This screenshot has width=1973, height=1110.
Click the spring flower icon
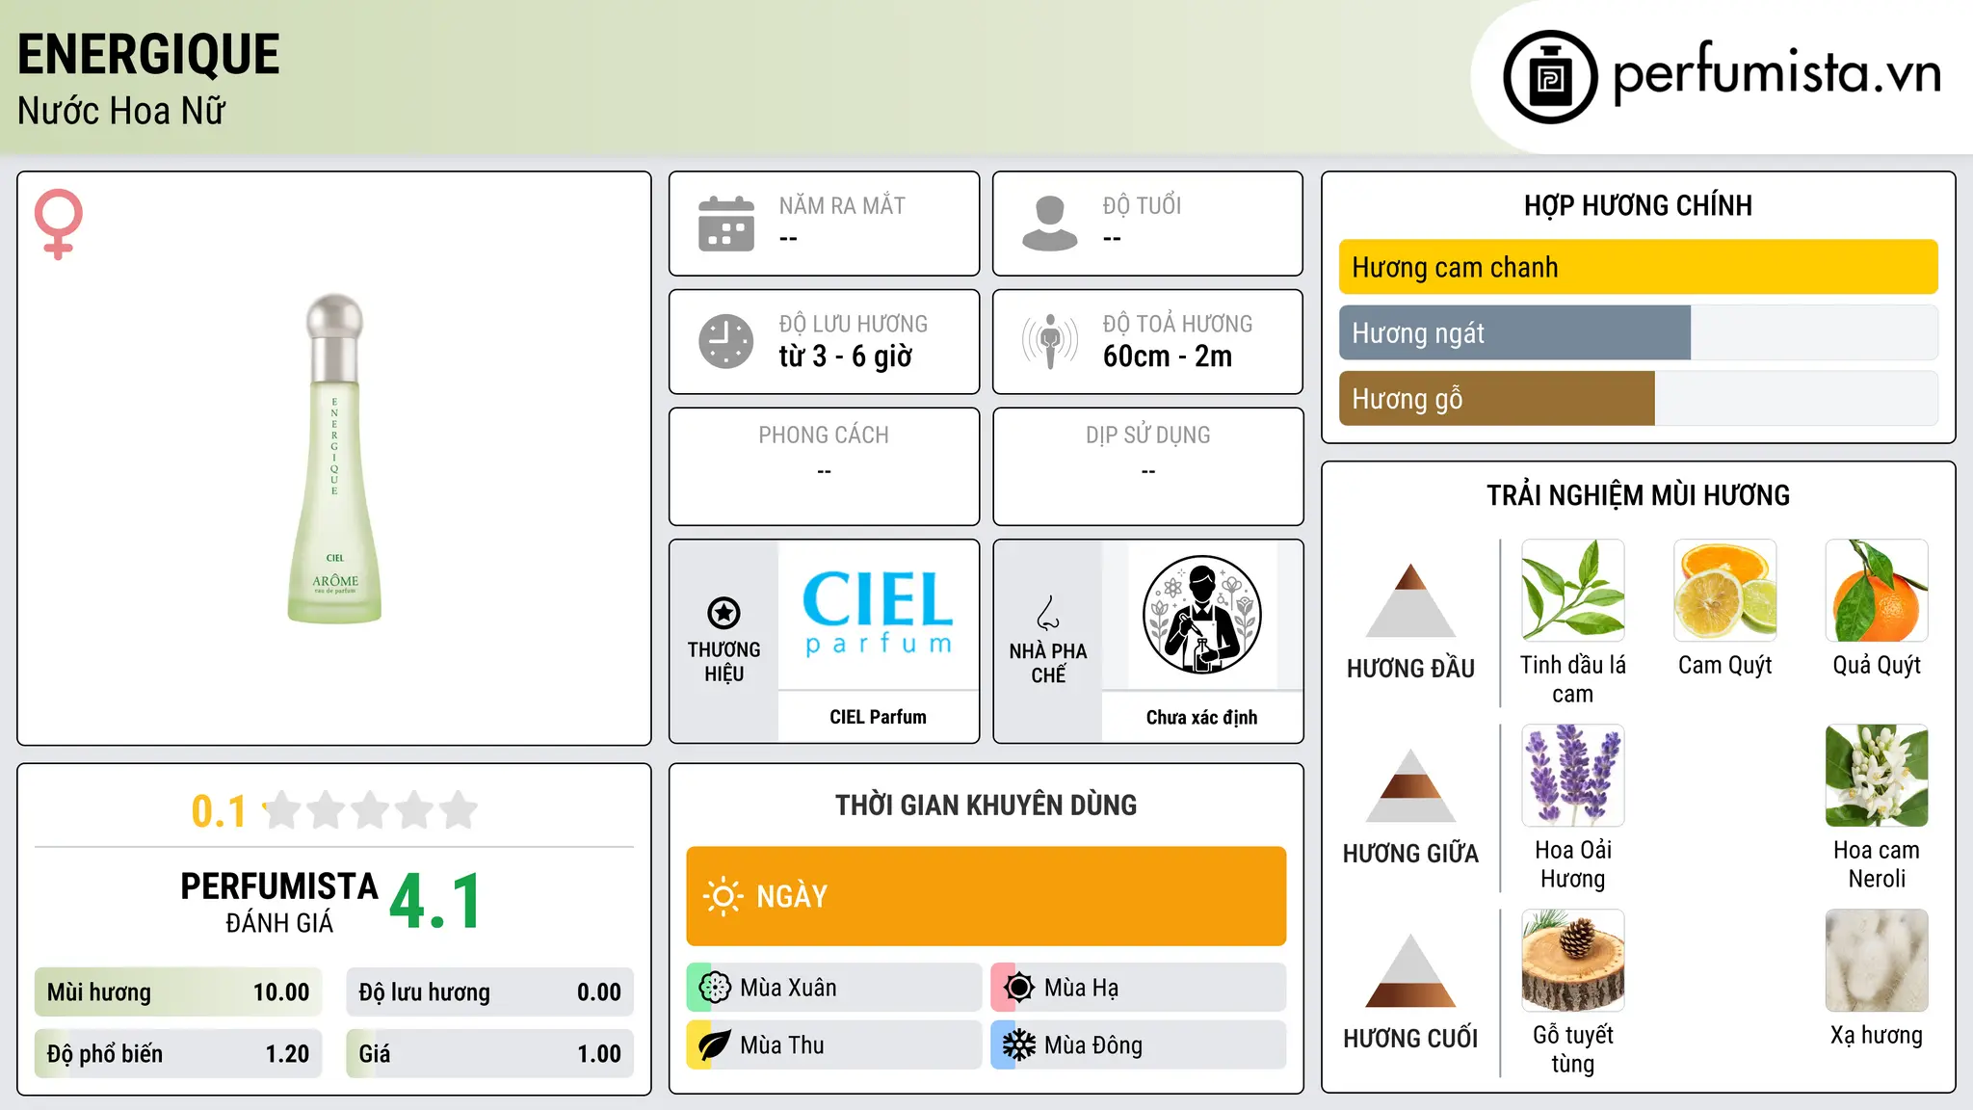coord(715,988)
